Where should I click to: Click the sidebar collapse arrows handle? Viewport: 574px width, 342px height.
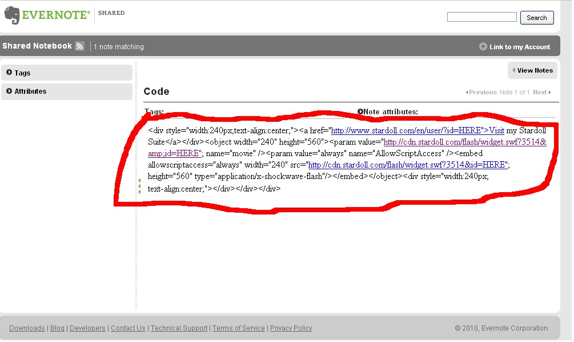[x=139, y=186]
